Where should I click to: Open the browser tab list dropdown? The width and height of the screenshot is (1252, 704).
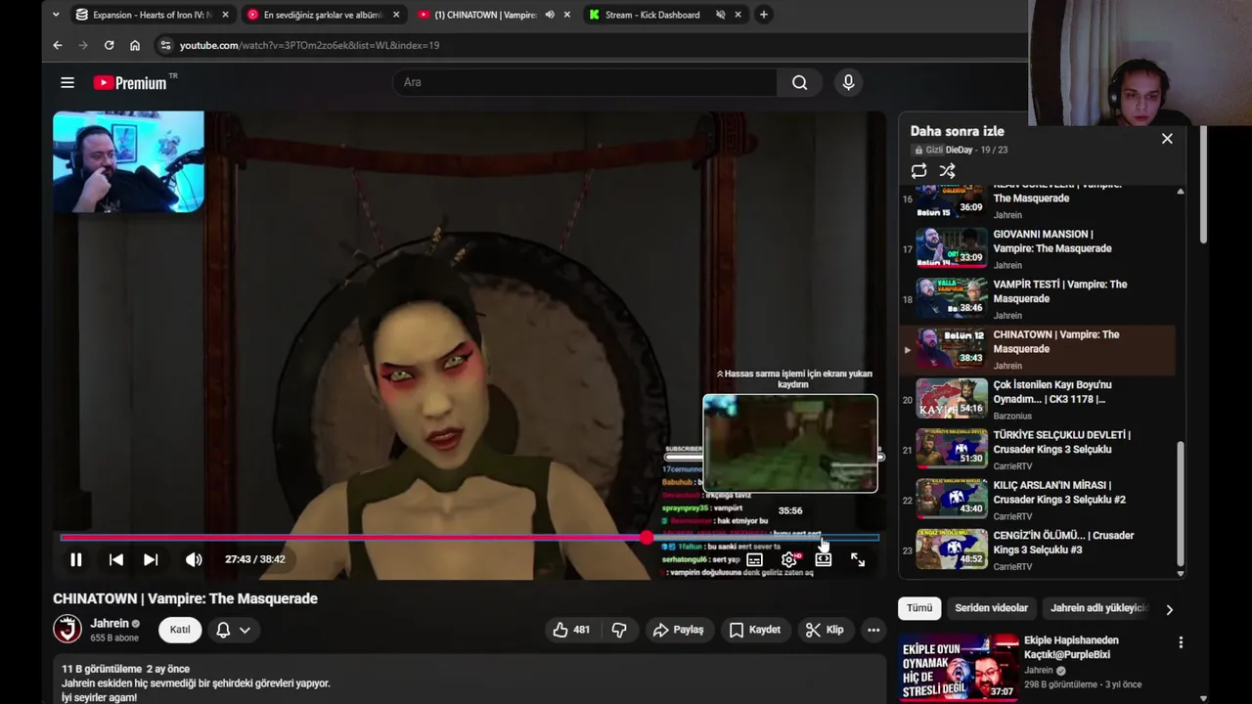click(x=56, y=15)
